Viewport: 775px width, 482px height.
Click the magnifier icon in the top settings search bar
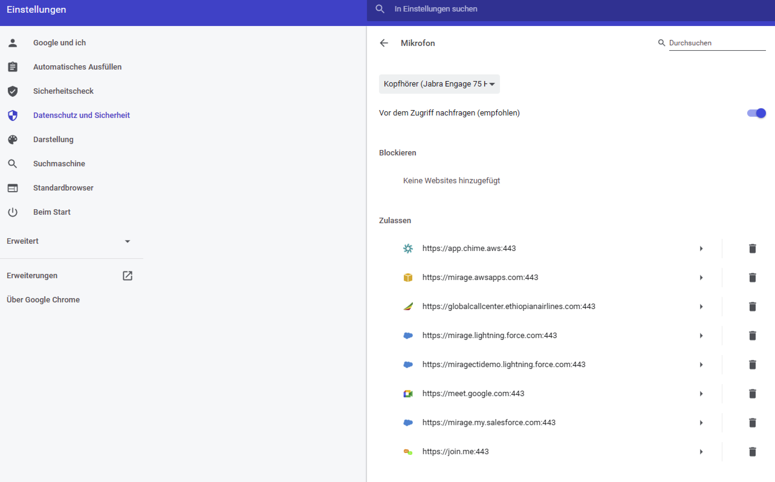click(380, 9)
